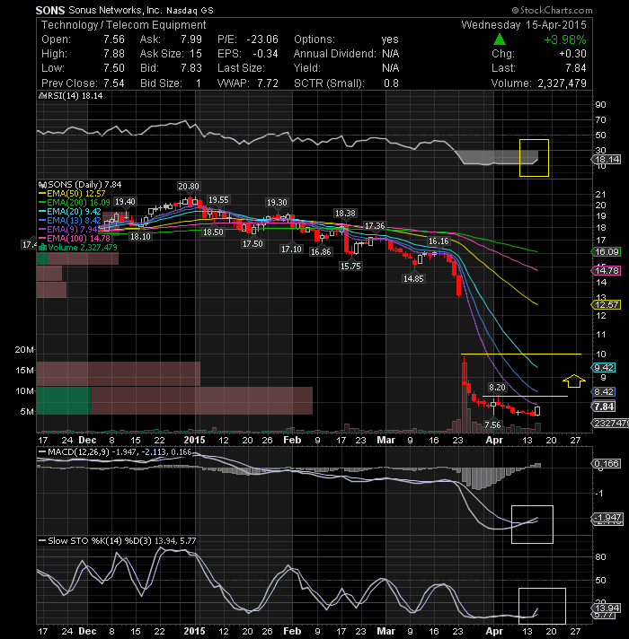This screenshot has height=639, width=629.
Task: Click the magenta 14.78 tag on price axis
Action: pos(607,271)
